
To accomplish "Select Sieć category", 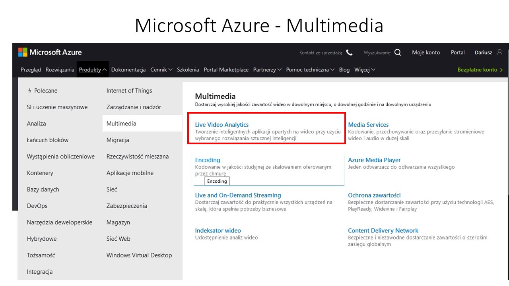I will (112, 189).
